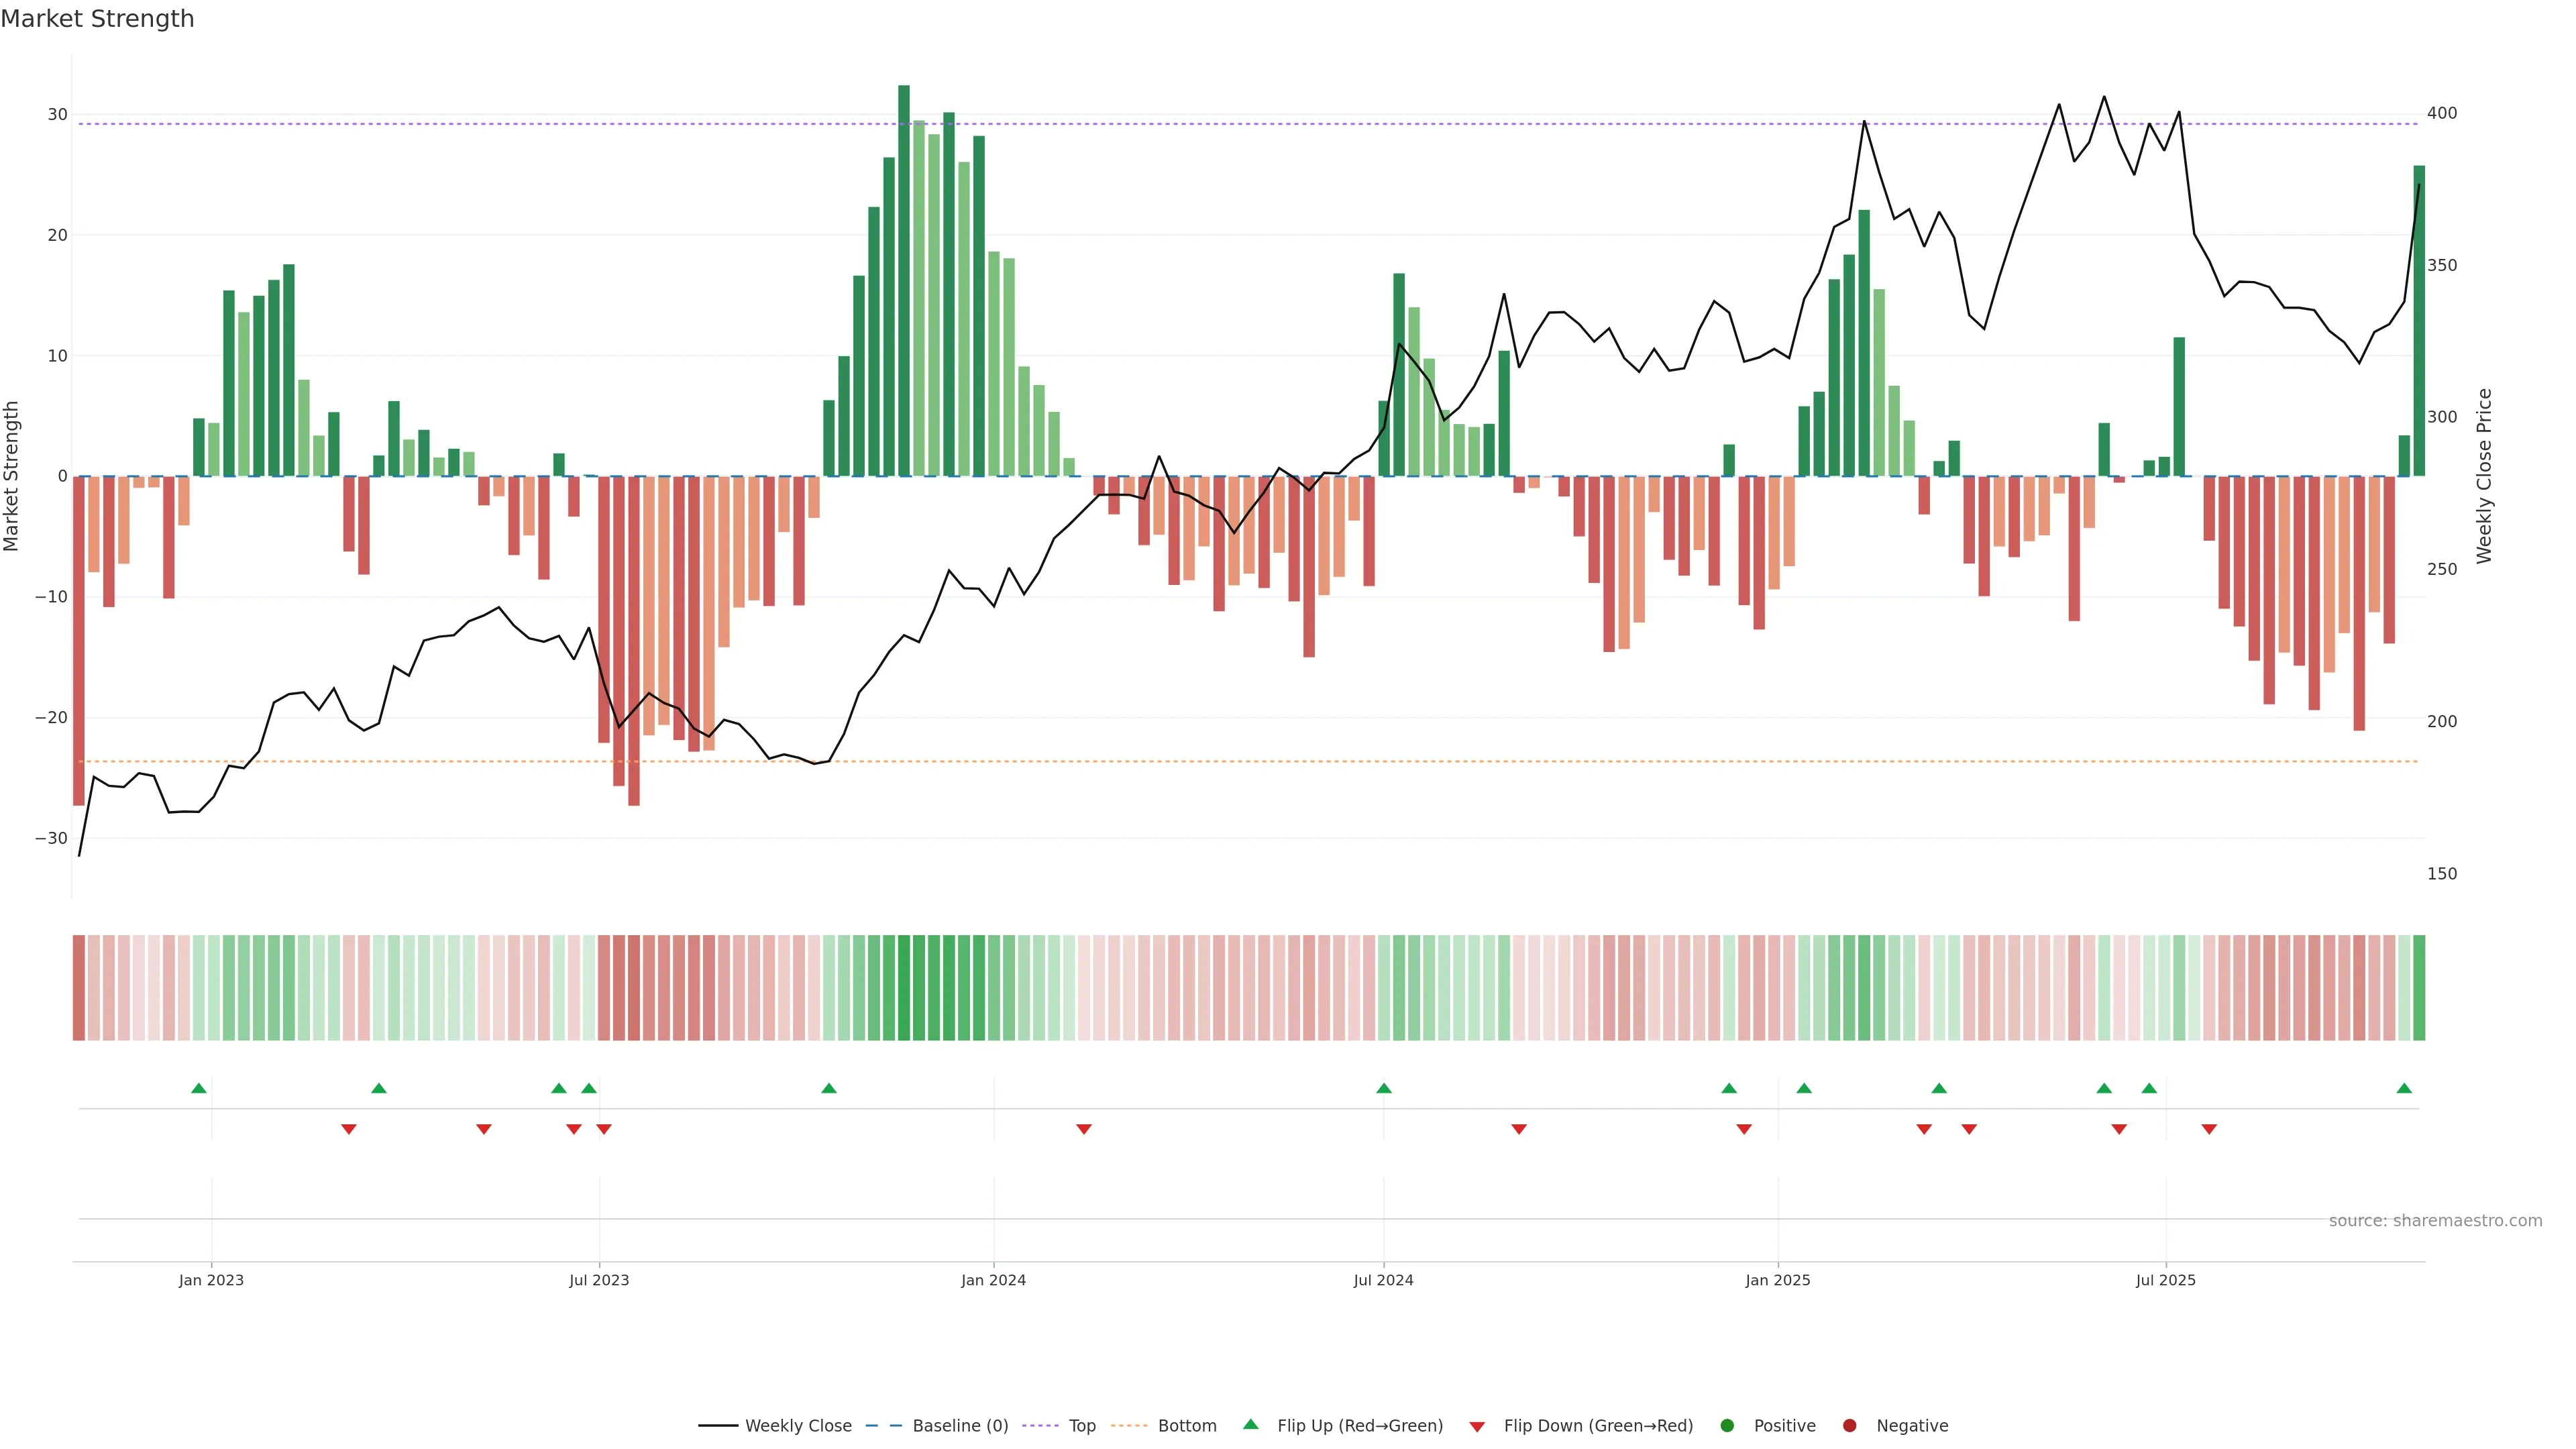Click the first green flip-up triangle marker

[199, 1088]
